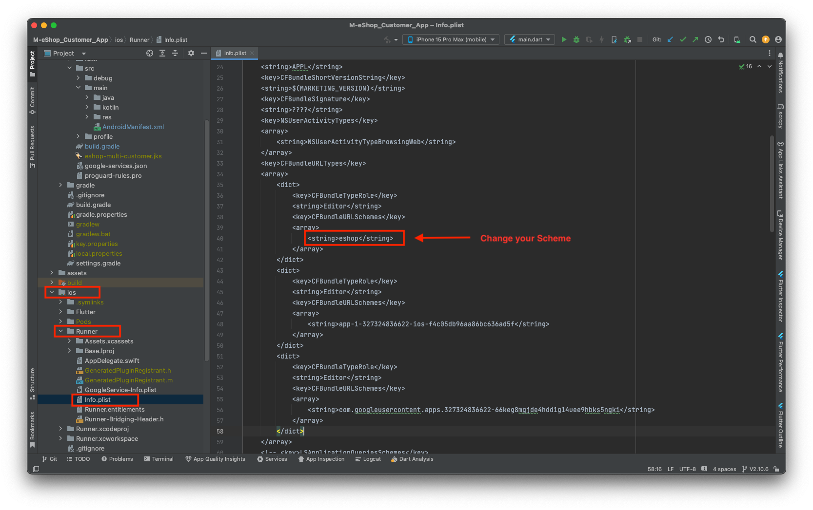Toggle Device Manager panel
The height and width of the screenshot is (510, 813).
point(780,235)
